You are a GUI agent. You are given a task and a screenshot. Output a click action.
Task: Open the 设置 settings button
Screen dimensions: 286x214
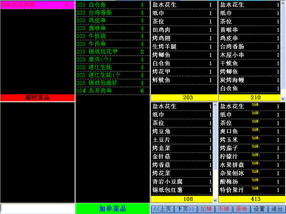[x=259, y=208]
